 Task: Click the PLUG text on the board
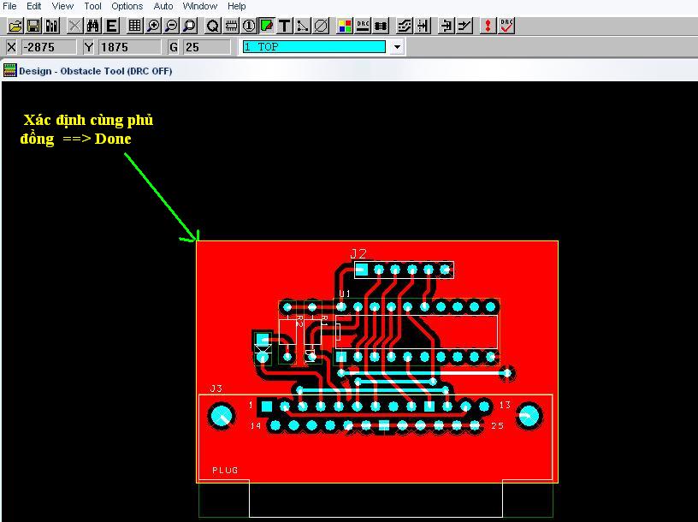click(225, 470)
